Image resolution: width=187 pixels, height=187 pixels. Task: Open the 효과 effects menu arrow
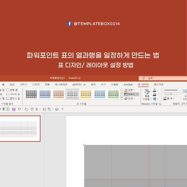(134, 98)
